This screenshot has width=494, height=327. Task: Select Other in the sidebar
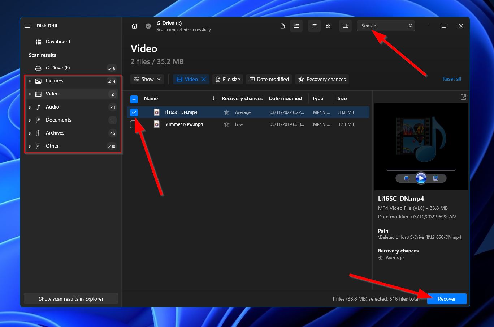71,146
